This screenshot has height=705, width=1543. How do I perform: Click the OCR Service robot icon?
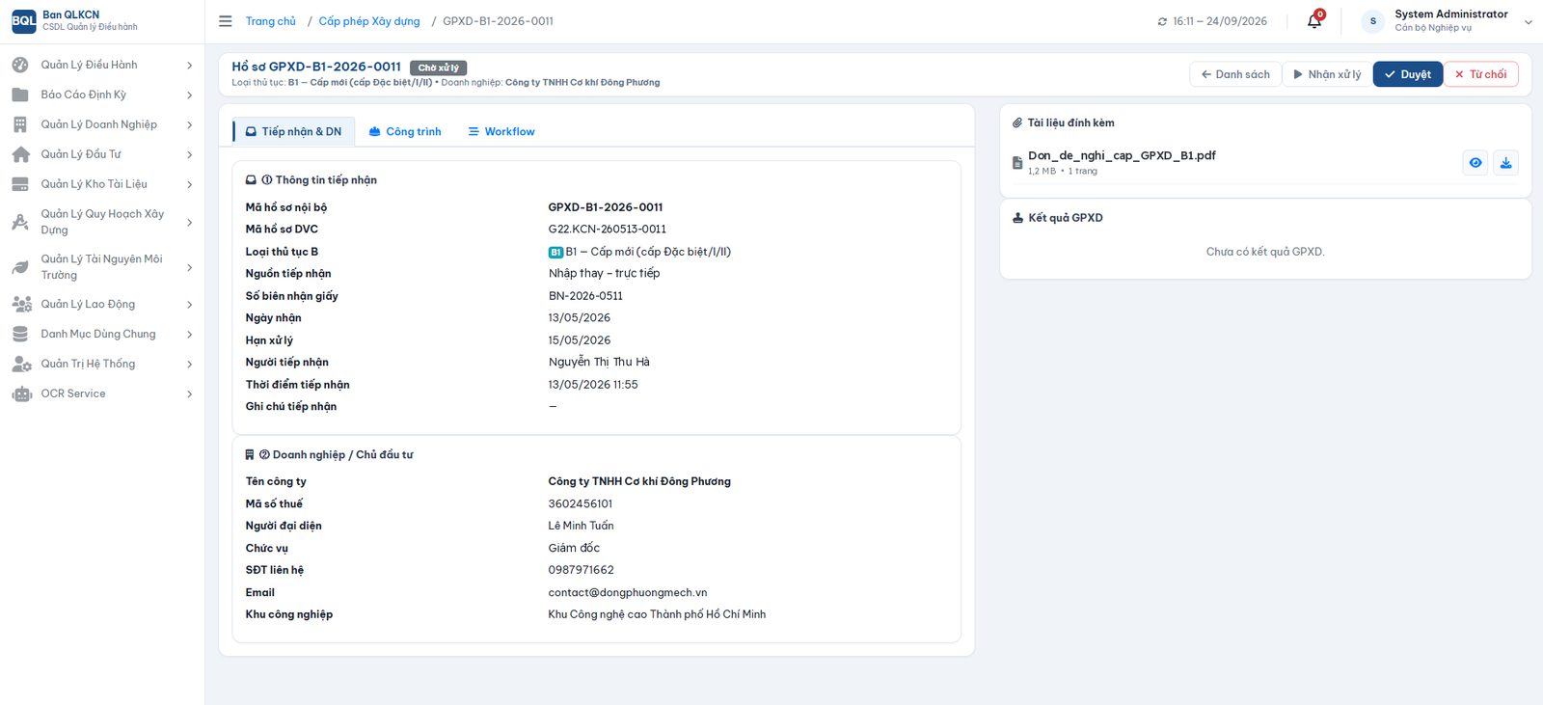pos(21,393)
